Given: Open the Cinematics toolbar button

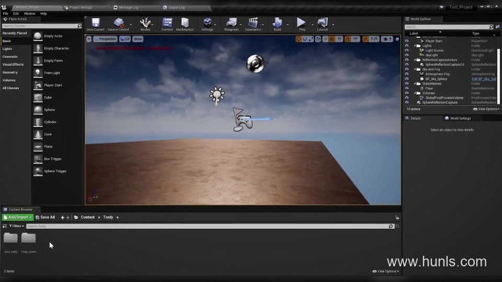Looking at the screenshot, I should pyautogui.click(x=253, y=25).
